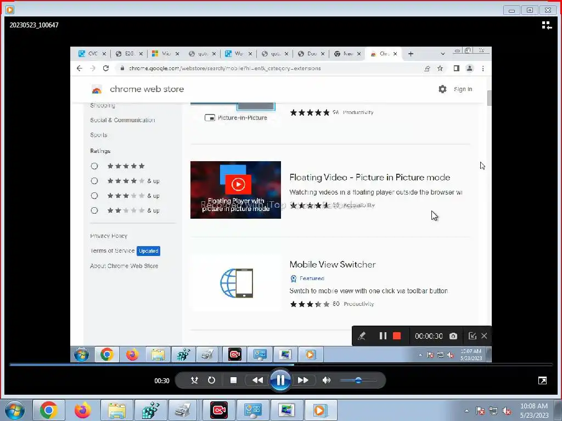Reload the recorded Chrome web store page
The width and height of the screenshot is (562, 421).
(106, 69)
